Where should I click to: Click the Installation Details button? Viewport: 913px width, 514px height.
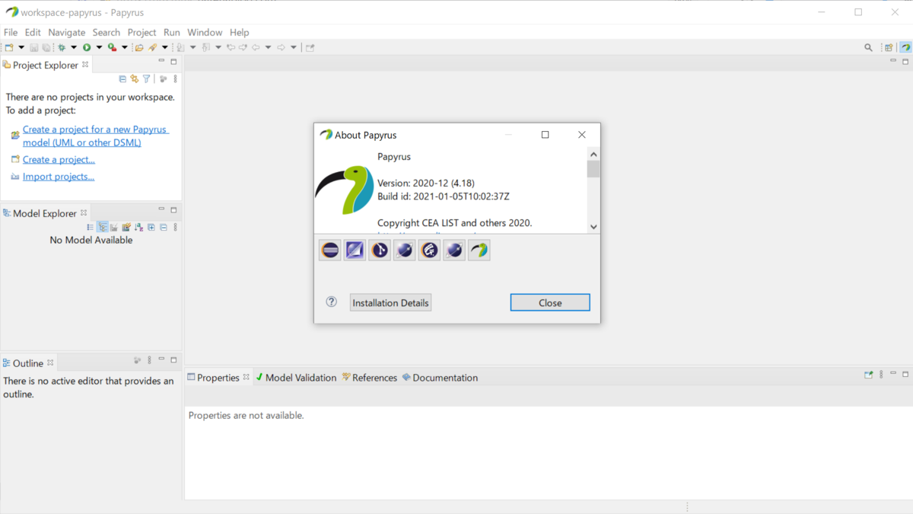click(390, 302)
